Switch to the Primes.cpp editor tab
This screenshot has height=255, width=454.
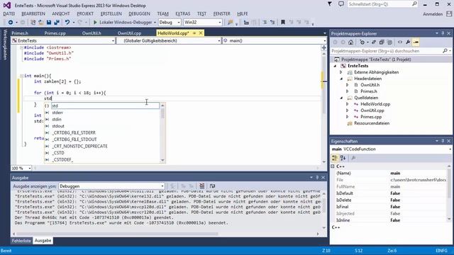tap(55, 33)
